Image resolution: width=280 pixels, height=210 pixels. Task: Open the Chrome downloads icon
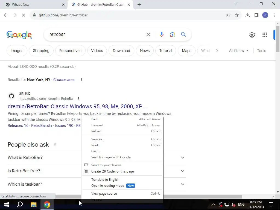[248, 15]
